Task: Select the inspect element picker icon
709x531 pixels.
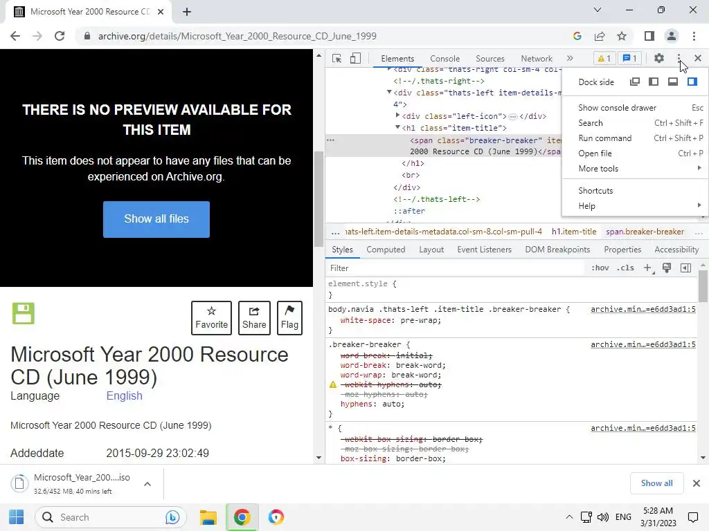Action: [337, 59]
